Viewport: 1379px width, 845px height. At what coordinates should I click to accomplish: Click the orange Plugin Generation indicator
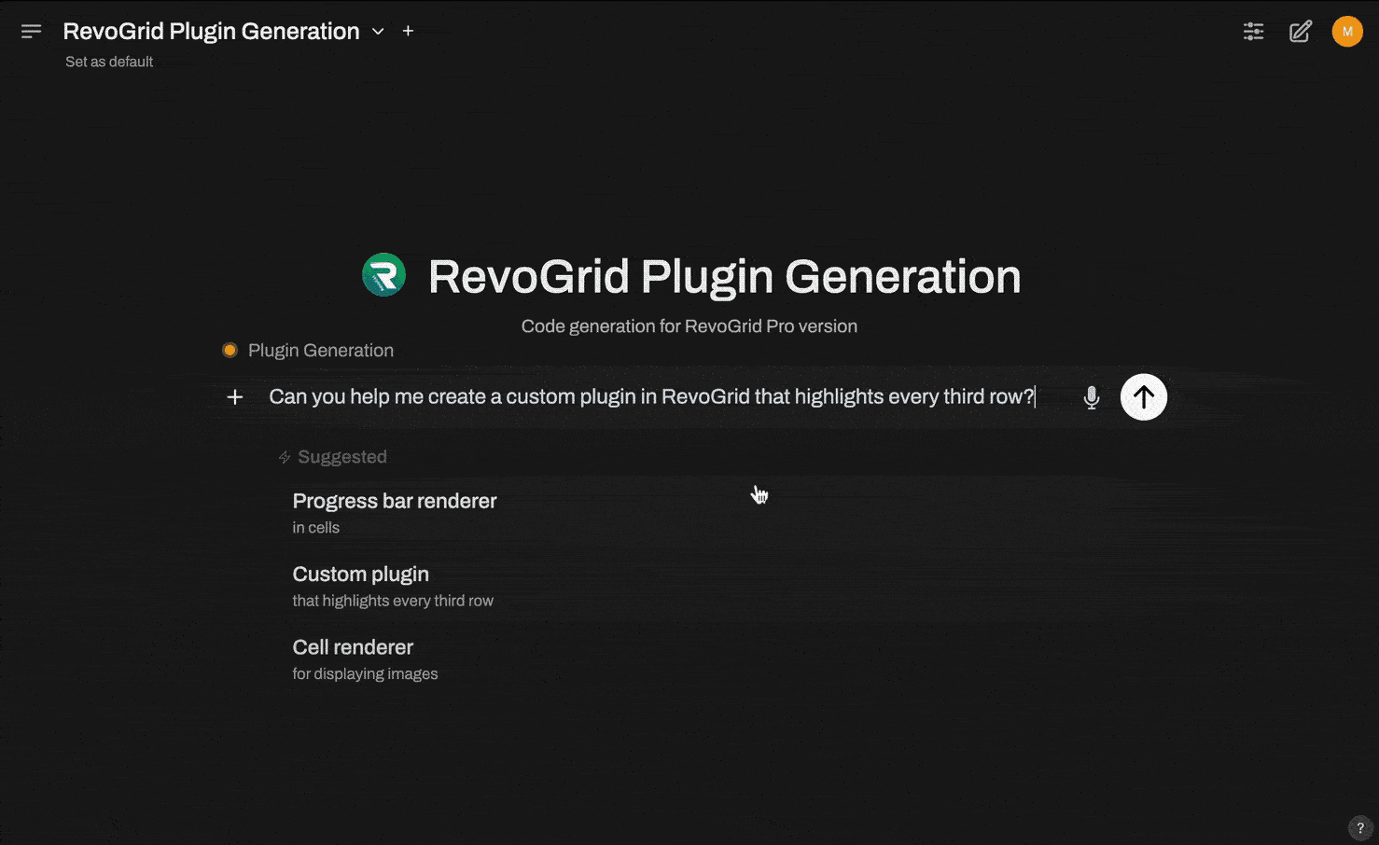click(x=230, y=351)
